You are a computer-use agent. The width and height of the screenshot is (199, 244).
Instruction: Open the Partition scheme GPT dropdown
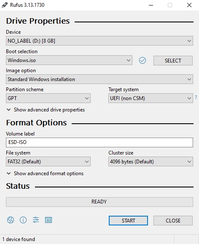point(48,98)
